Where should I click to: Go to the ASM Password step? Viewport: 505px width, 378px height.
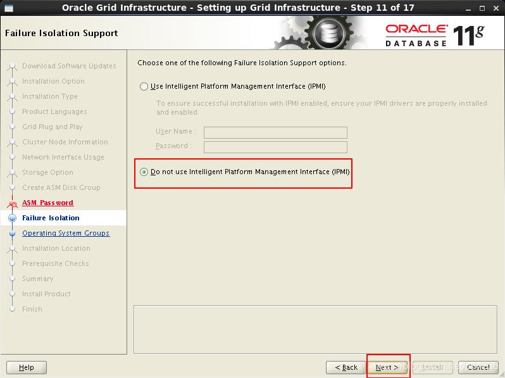coord(47,203)
